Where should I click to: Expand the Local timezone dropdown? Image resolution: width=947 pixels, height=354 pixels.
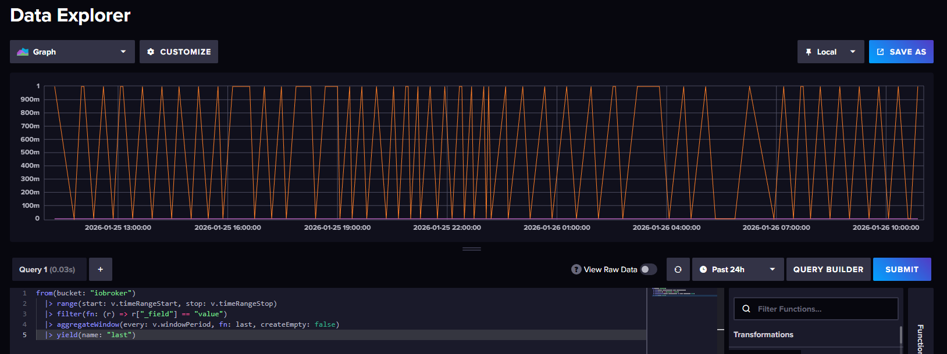(x=830, y=52)
